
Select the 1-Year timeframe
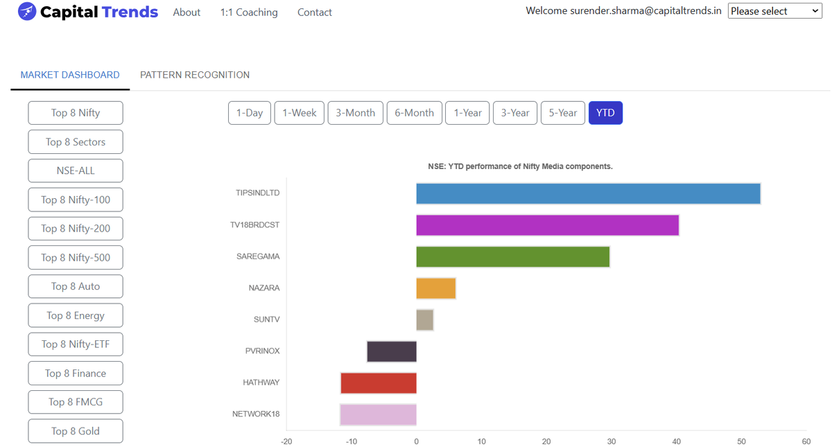tap(468, 113)
